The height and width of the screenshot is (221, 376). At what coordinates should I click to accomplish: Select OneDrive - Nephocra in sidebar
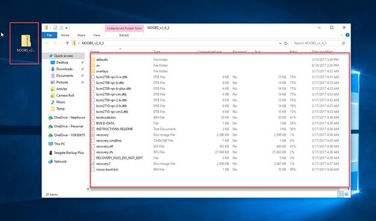click(x=69, y=117)
